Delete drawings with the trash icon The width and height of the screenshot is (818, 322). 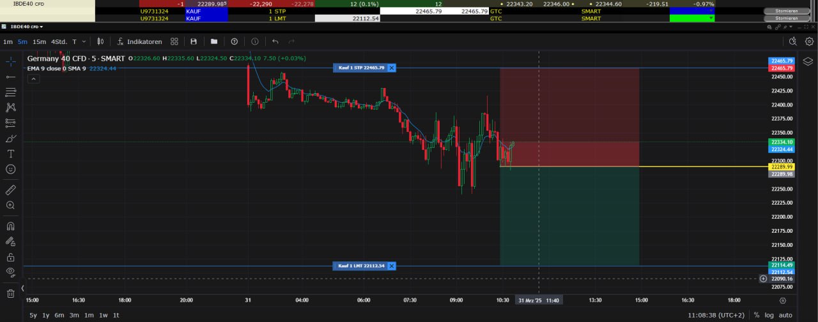pyautogui.click(x=10, y=293)
